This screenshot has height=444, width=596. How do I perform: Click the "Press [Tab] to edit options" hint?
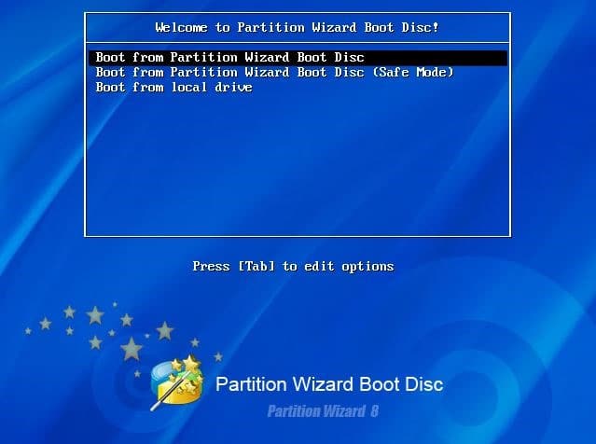[293, 267]
